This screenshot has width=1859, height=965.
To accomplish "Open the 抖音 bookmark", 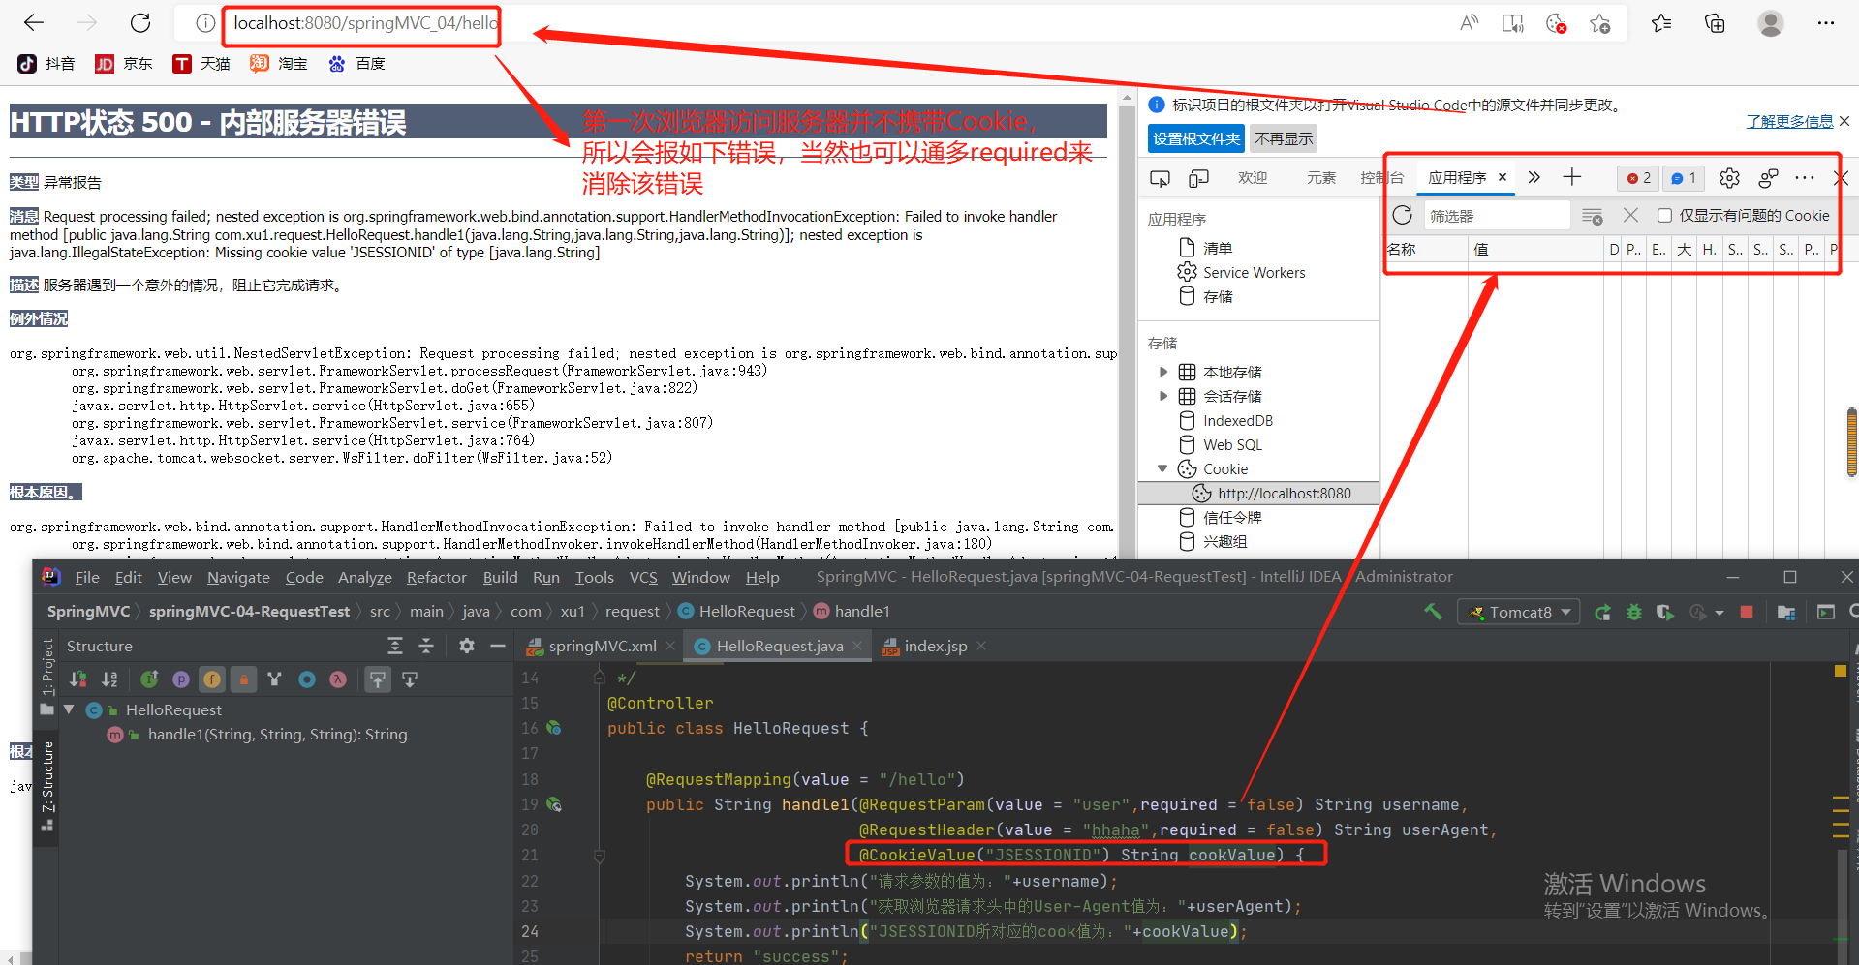I will (x=46, y=63).
